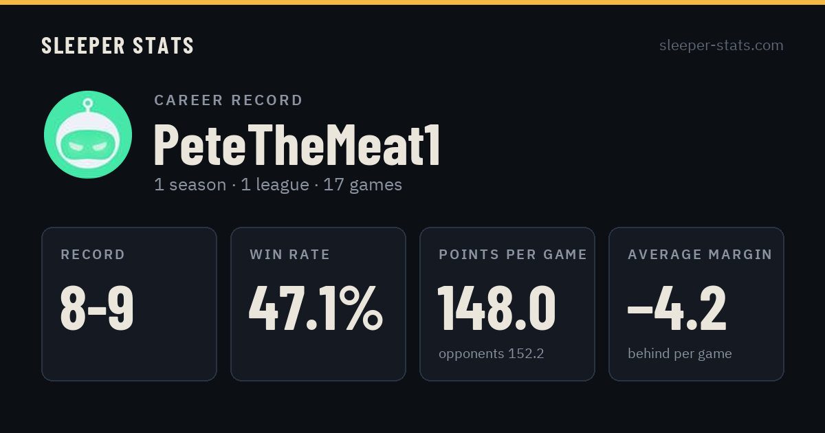This screenshot has height=433, width=825.
Task: Click the 47.1% win rate value
Action: [316, 309]
